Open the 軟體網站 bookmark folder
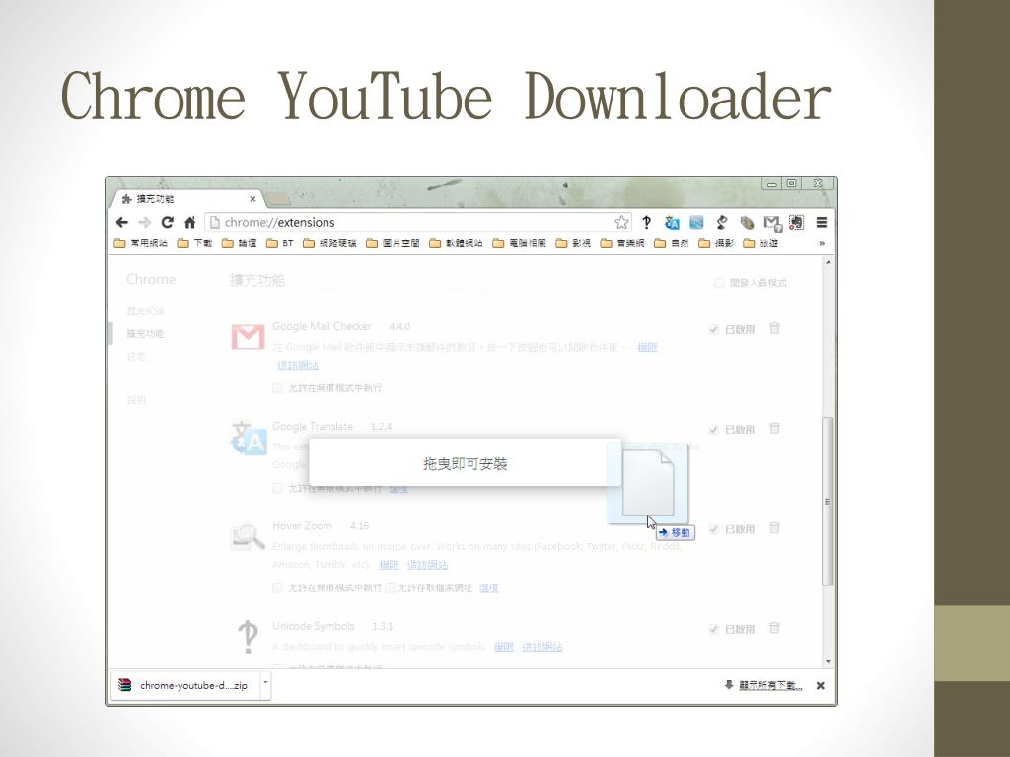Viewport: 1010px width, 757px height. pos(456,243)
